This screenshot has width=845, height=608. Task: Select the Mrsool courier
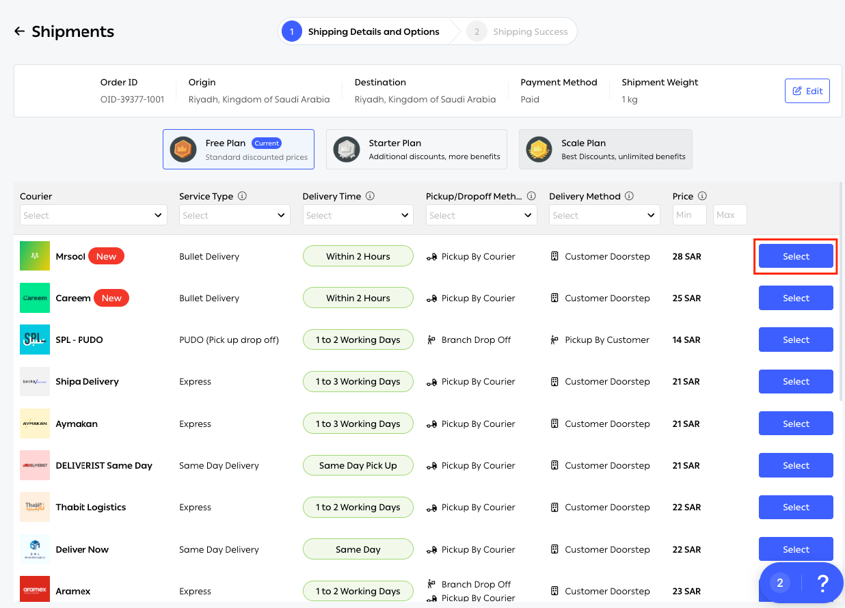pyautogui.click(x=796, y=256)
